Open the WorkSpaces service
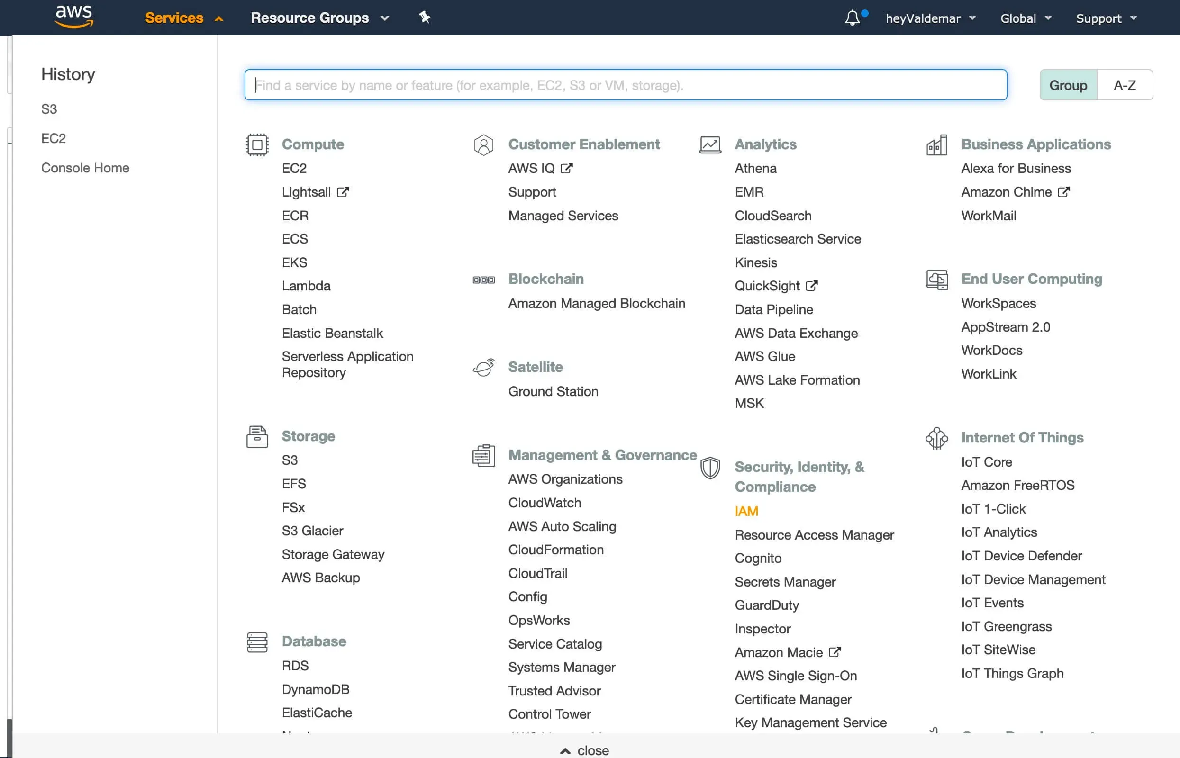 (x=998, y=303)
